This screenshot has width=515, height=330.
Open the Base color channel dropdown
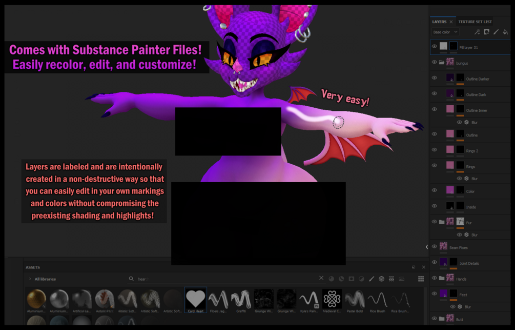point(445,32)
